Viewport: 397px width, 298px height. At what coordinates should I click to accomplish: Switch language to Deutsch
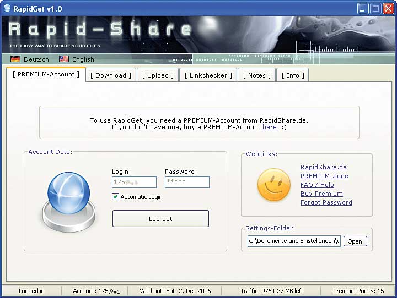[36, 59]
